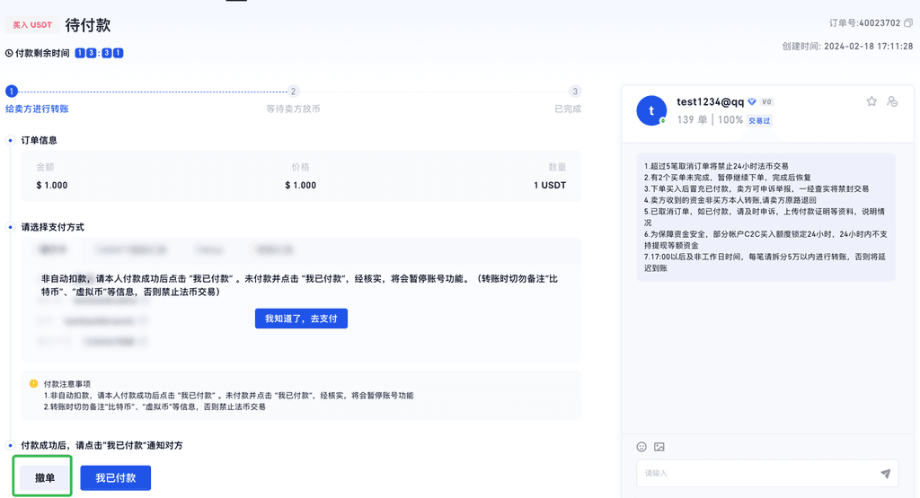Click the clock icon beside payment countdown
Viewport: 920px width, 498px height.
[x=9, y=53]
